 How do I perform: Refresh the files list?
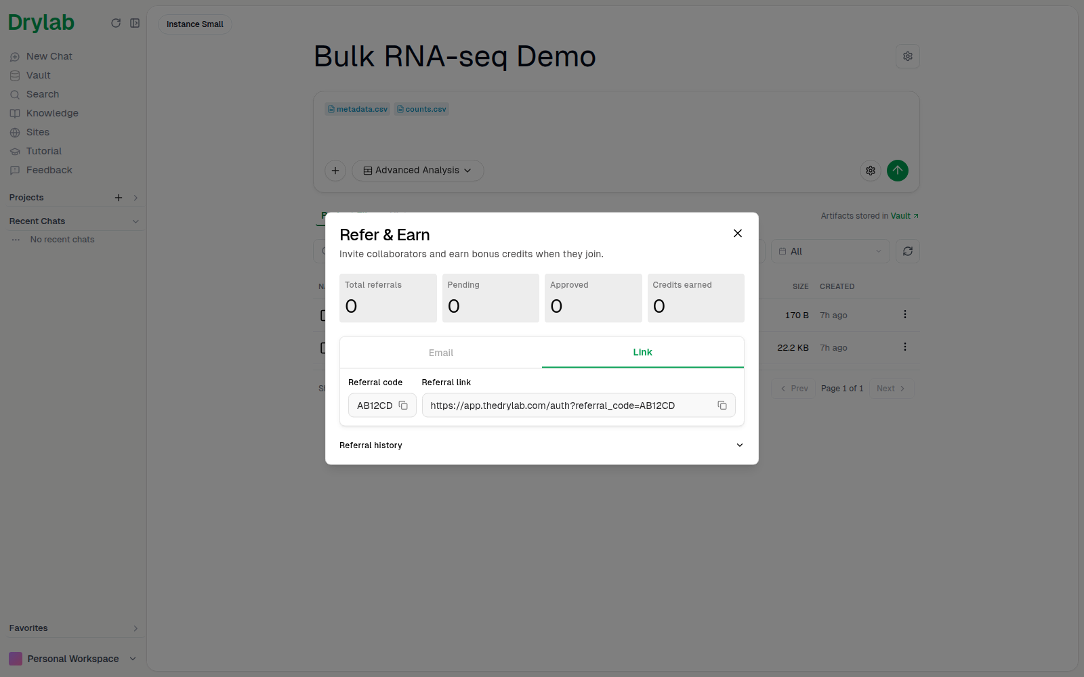(908, 251)
